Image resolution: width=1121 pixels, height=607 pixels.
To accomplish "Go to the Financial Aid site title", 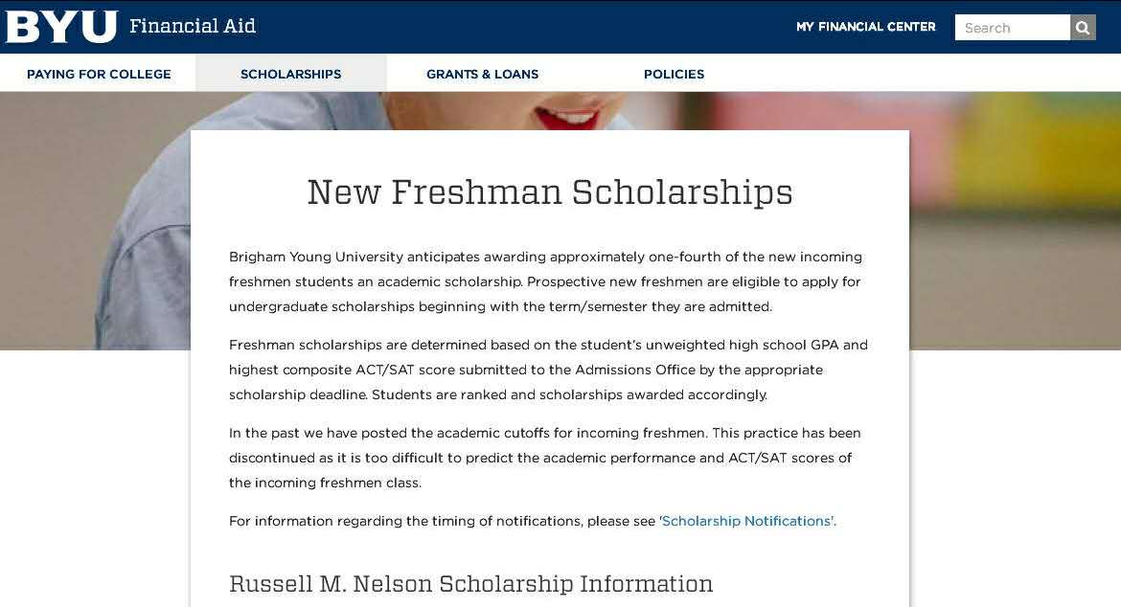I will coord(193,26).
